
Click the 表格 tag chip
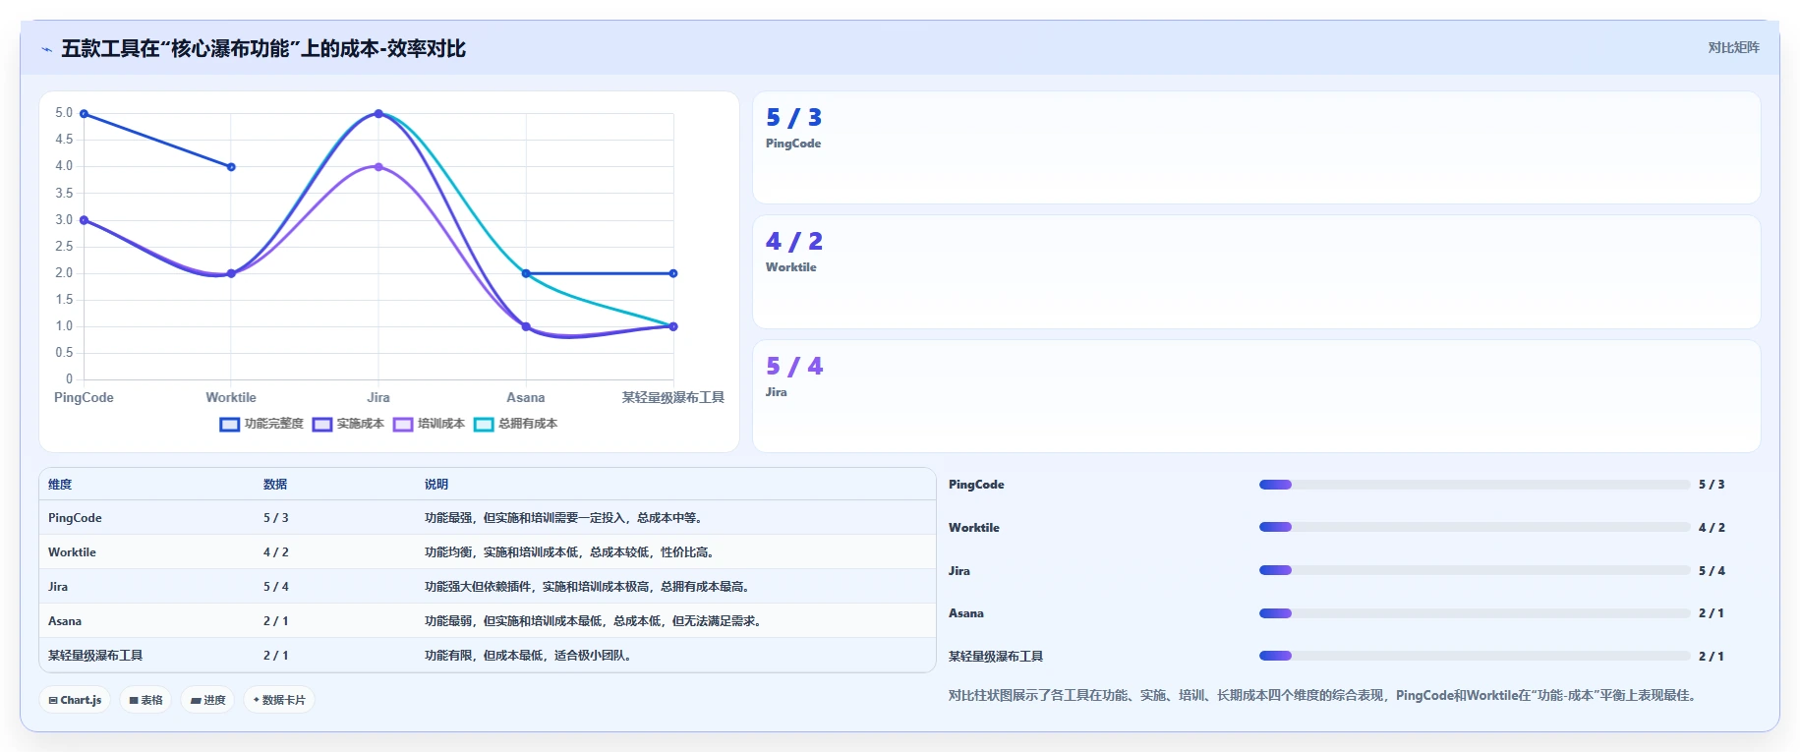click(x=145, y=700)
